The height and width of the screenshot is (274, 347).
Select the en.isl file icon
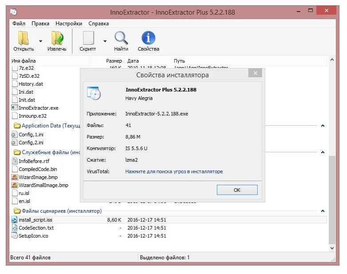(x=15, y=201)
